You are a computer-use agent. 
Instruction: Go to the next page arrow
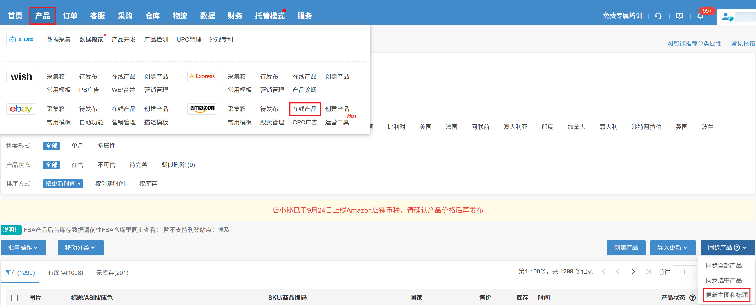click(x=633, y=272)
